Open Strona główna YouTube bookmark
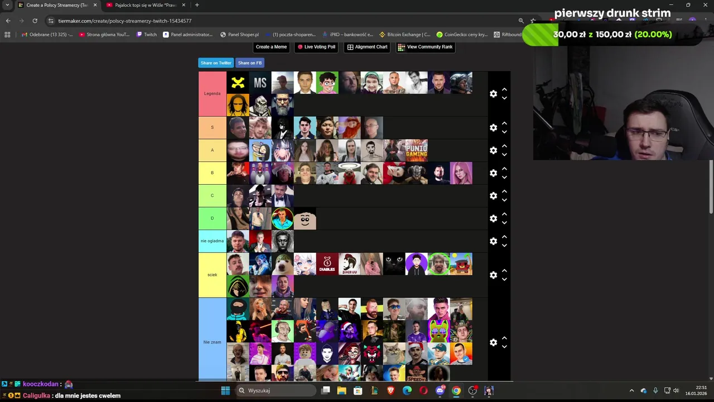The width and height of the screenshot is (714, 402). (x=104, y=35)
